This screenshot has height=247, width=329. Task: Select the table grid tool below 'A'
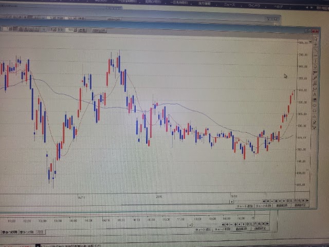click(x=315, y=100)
